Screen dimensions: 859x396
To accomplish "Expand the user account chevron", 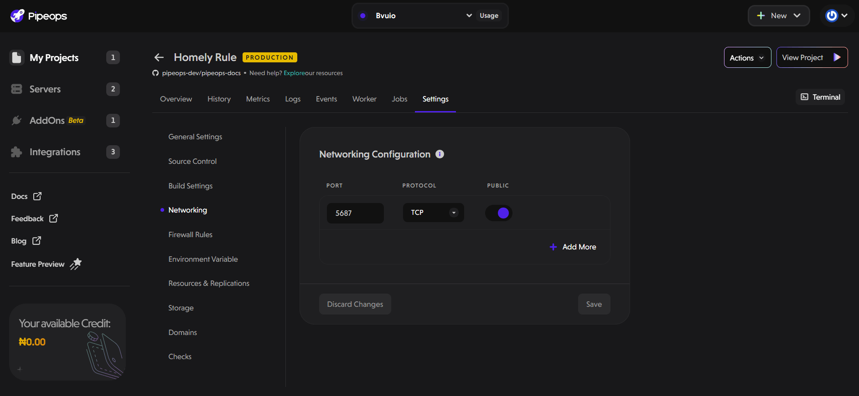I will (844, 16).
